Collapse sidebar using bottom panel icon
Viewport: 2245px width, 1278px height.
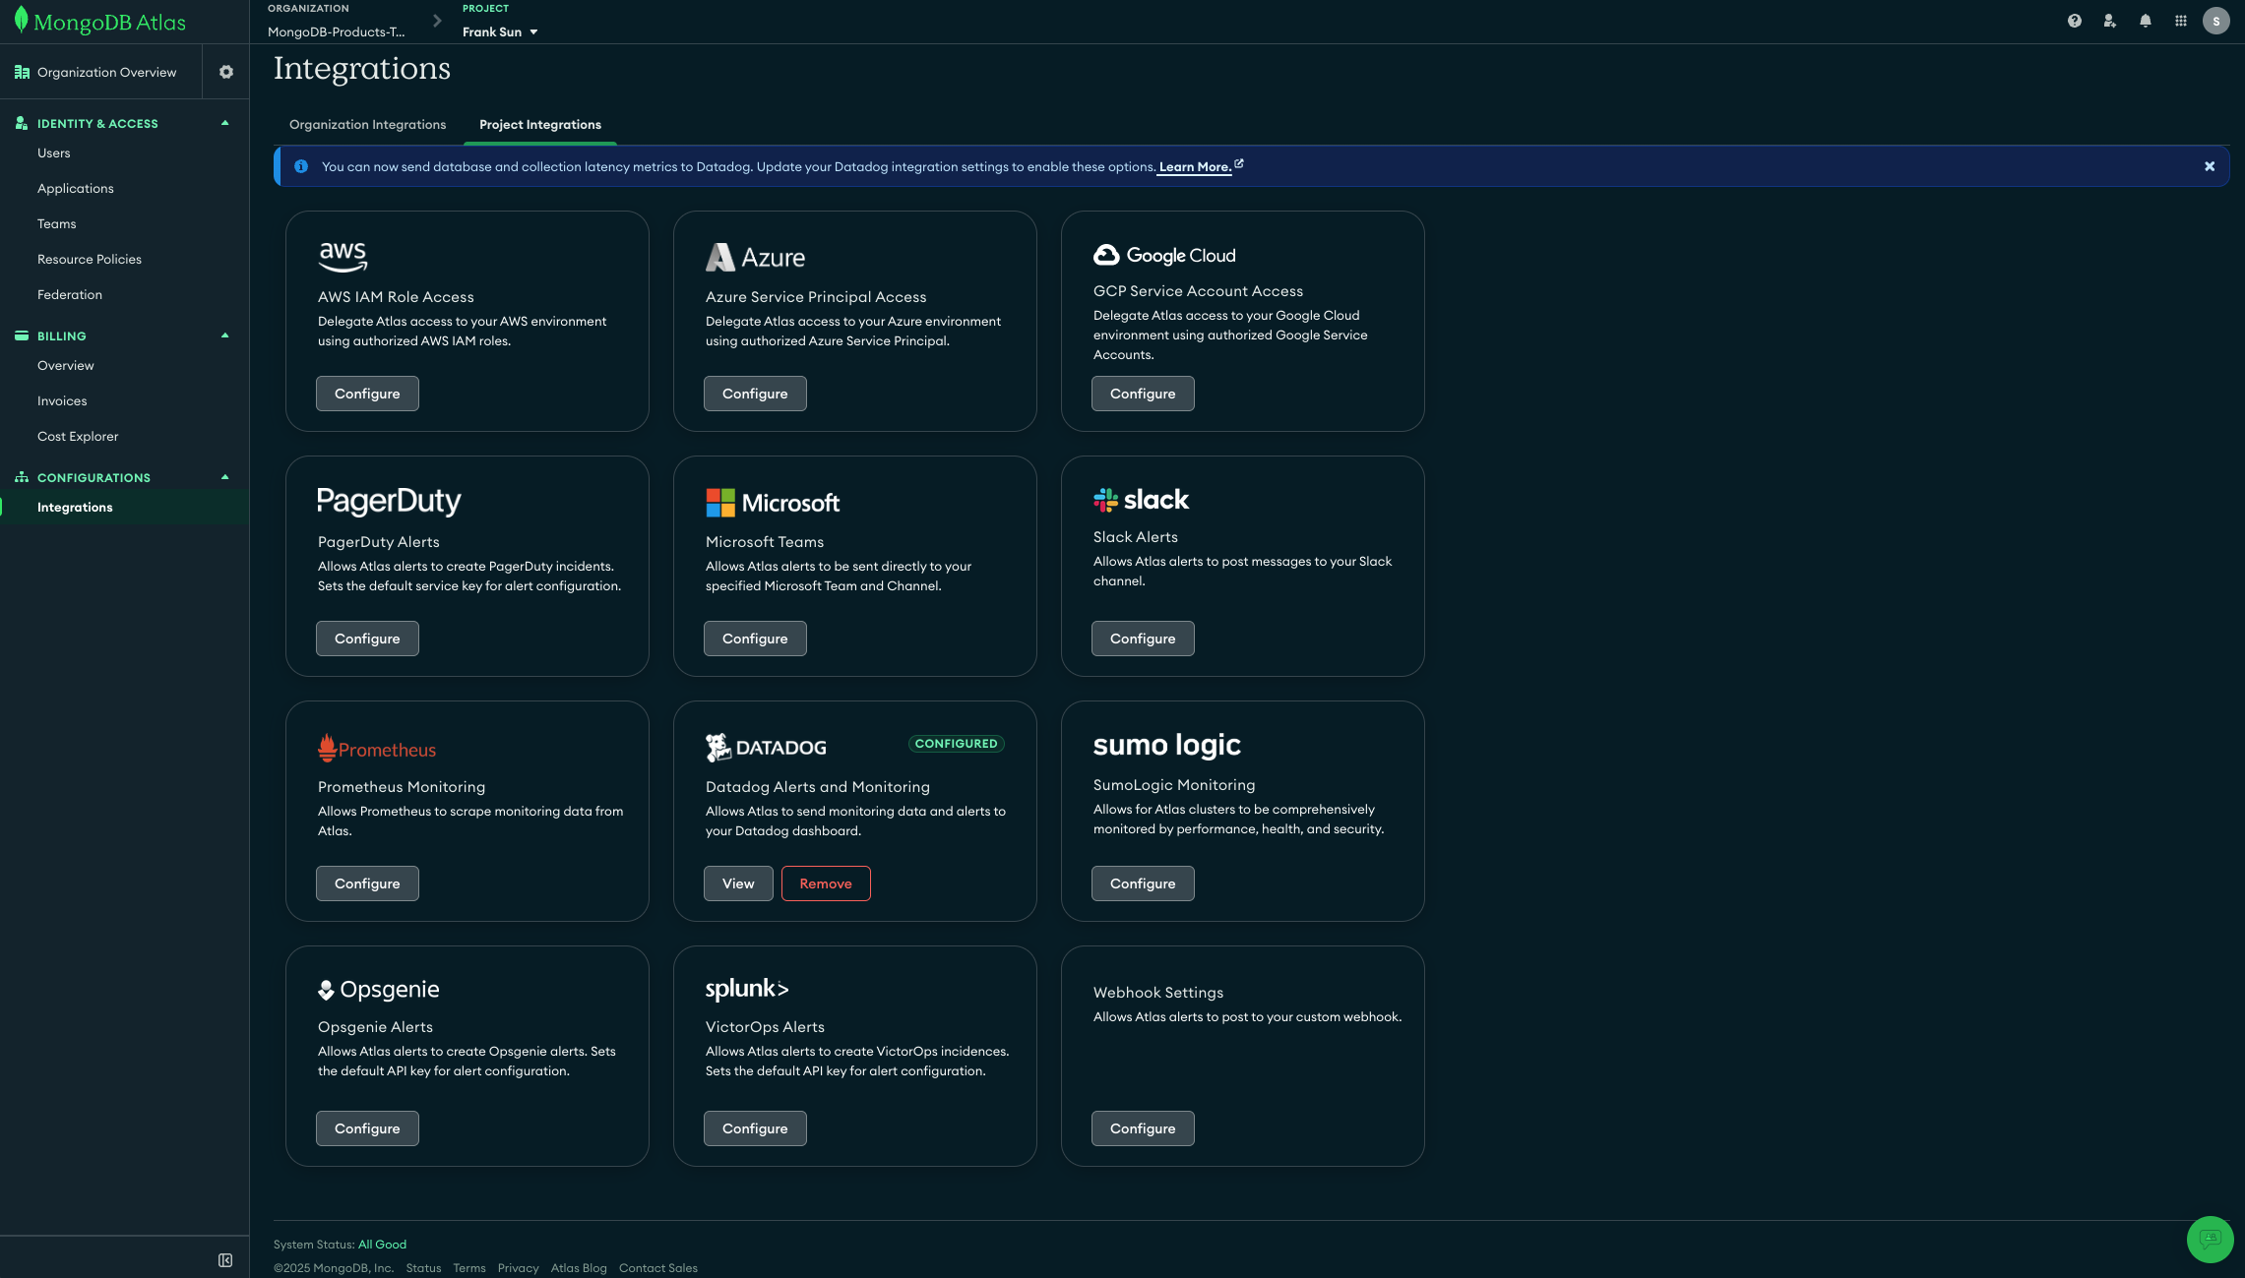coord(225,1260)
